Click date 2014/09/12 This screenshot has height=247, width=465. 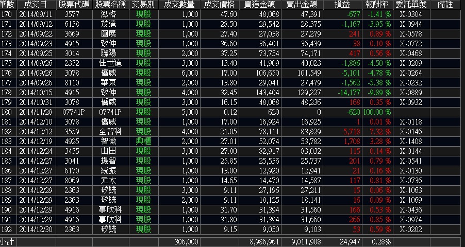(36, 24)
